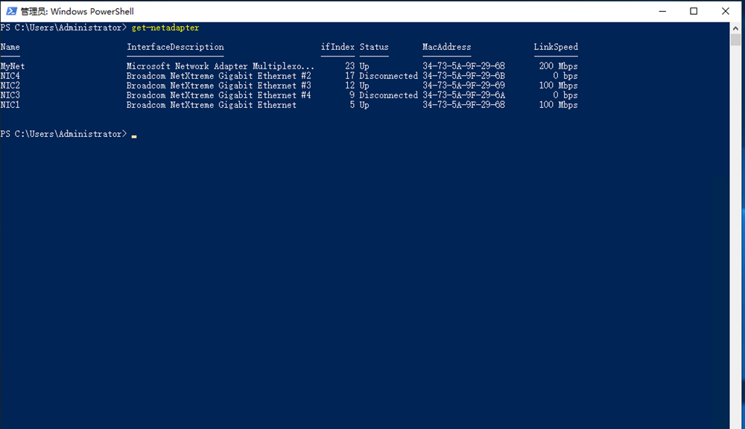Click the 'LinkSpeed' column header
The width and height of the screenshot is (745, 429).
click(556, 47)
